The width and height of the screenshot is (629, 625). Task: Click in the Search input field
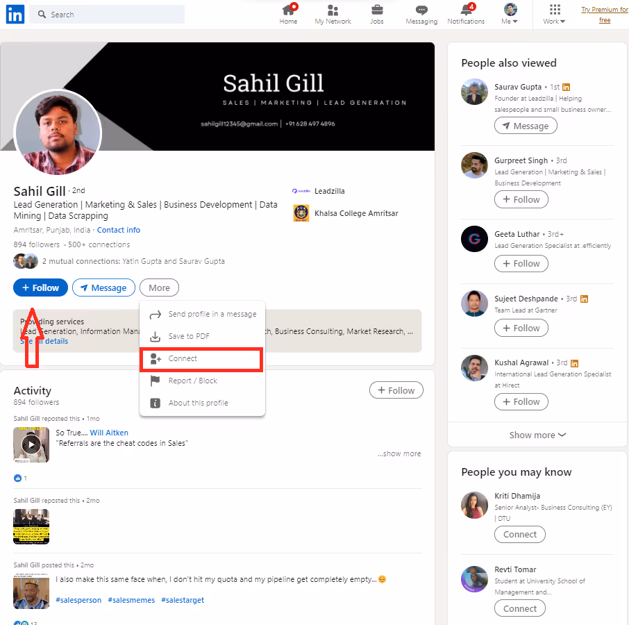click(x=107, y=15)
